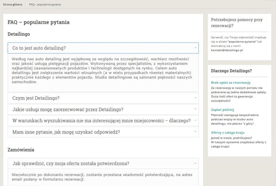Expand 'W warunkach wyszukiwania nie ma interesującej' question
276x186 pixels.
(x=103, y=120)
